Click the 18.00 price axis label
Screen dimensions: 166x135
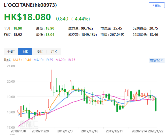(x=11, y=112)
